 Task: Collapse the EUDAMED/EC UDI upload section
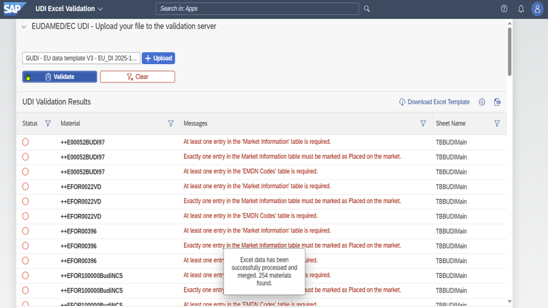point(24,27)
